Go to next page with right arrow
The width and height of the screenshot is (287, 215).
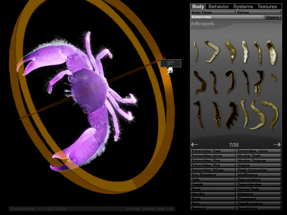(277, 144)
